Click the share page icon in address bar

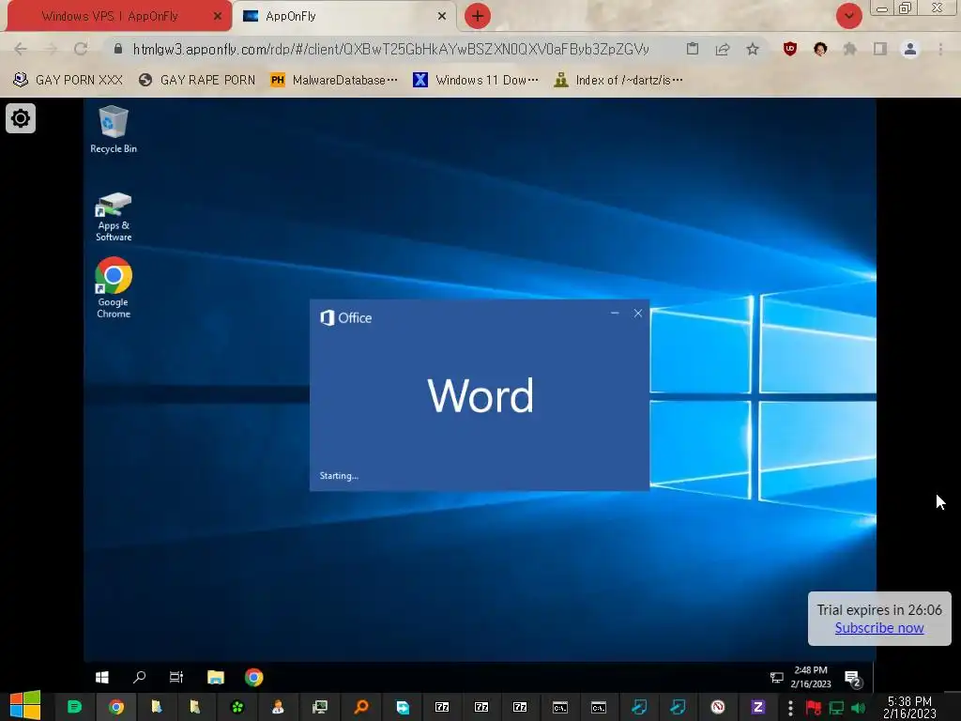(x=723, y=49)
